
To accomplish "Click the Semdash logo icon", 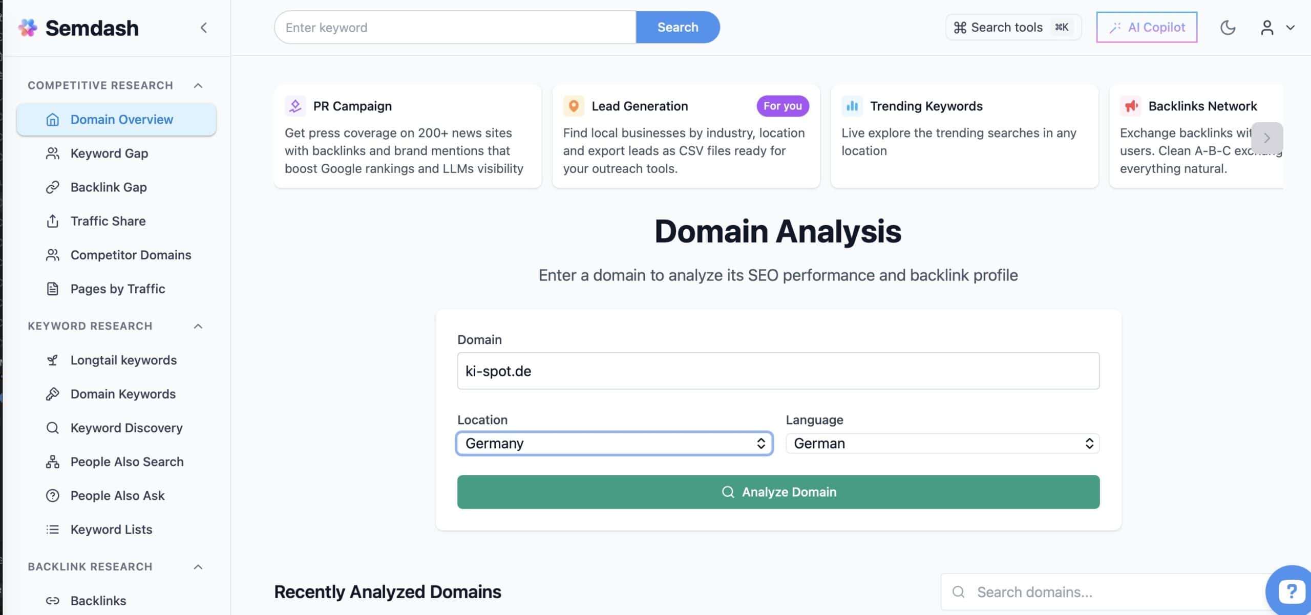I will tap(28, 28).
